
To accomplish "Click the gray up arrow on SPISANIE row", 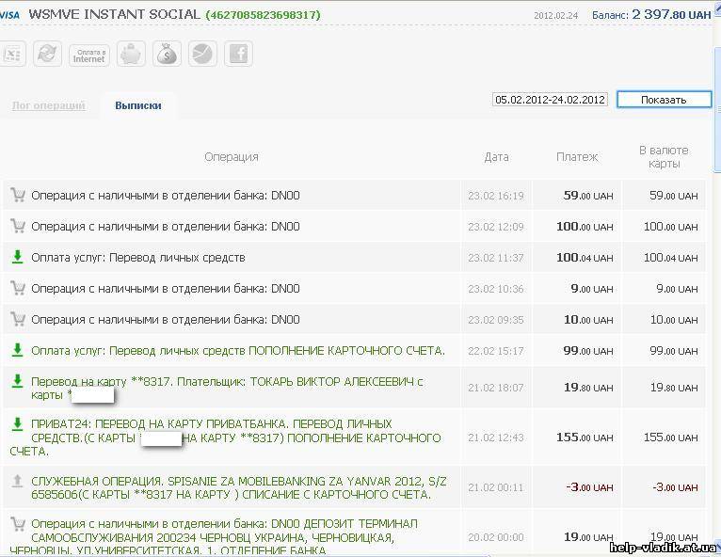I will [x=17, y=481].
